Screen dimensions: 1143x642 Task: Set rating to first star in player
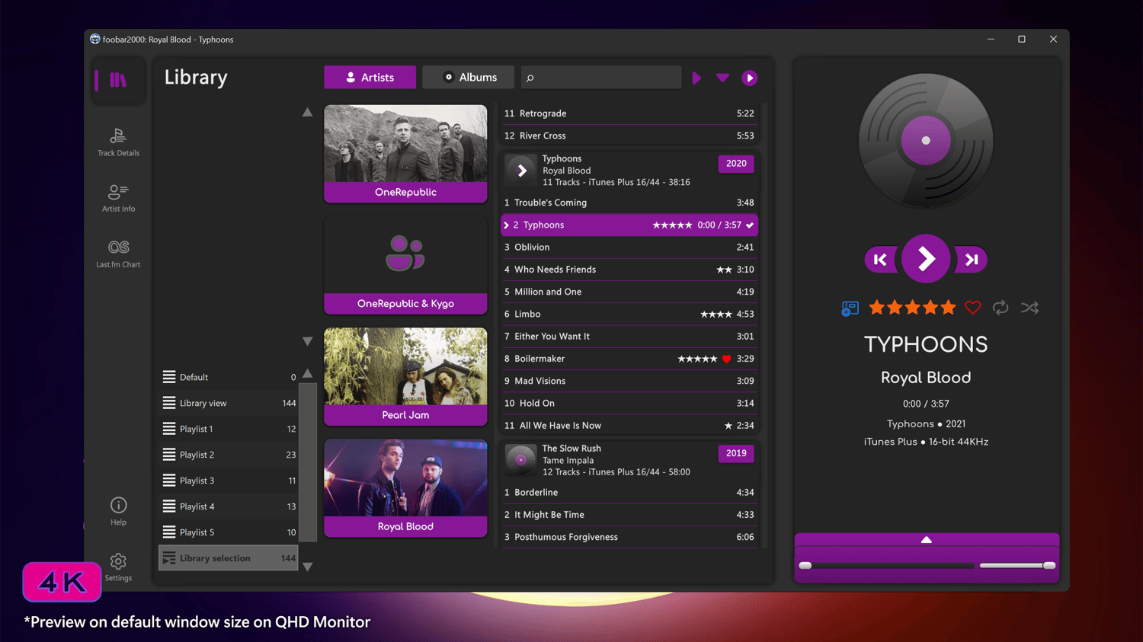(x=876, y=308)
